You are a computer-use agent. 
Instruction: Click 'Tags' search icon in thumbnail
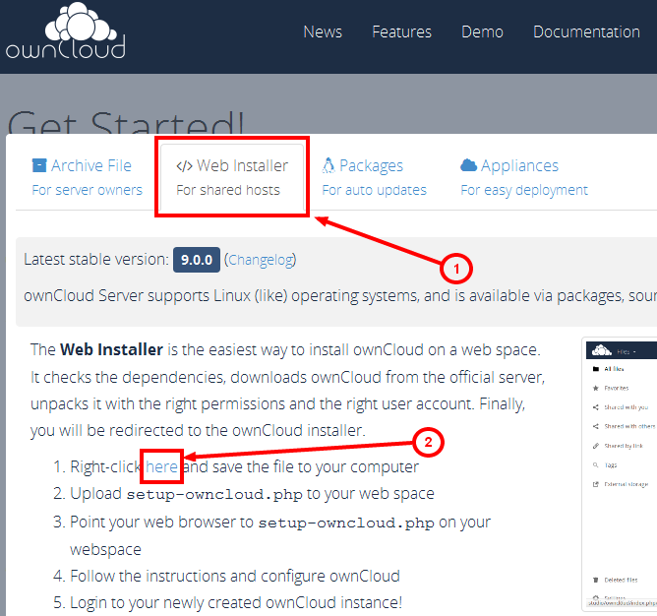coord(596,465)
